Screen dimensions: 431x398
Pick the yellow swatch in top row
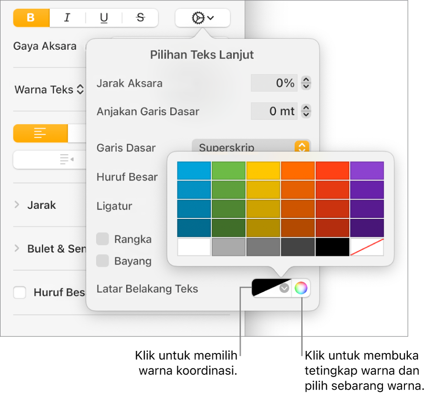click(263, 170)
